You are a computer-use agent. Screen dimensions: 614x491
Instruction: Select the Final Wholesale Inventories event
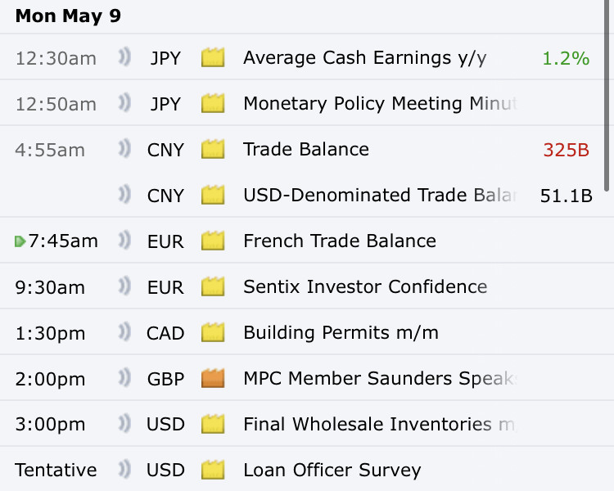(380, 424)
